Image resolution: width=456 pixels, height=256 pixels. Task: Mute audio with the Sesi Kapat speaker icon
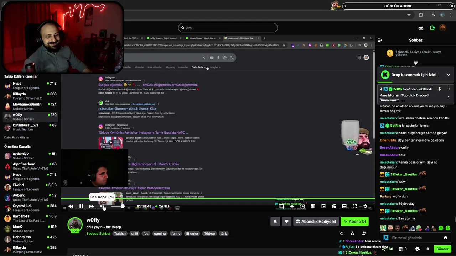coord(103,206)
